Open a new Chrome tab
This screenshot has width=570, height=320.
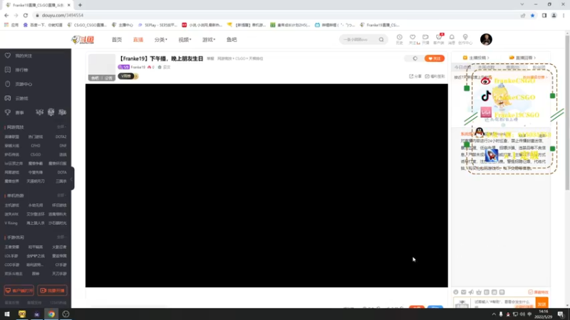coord(80,5)
